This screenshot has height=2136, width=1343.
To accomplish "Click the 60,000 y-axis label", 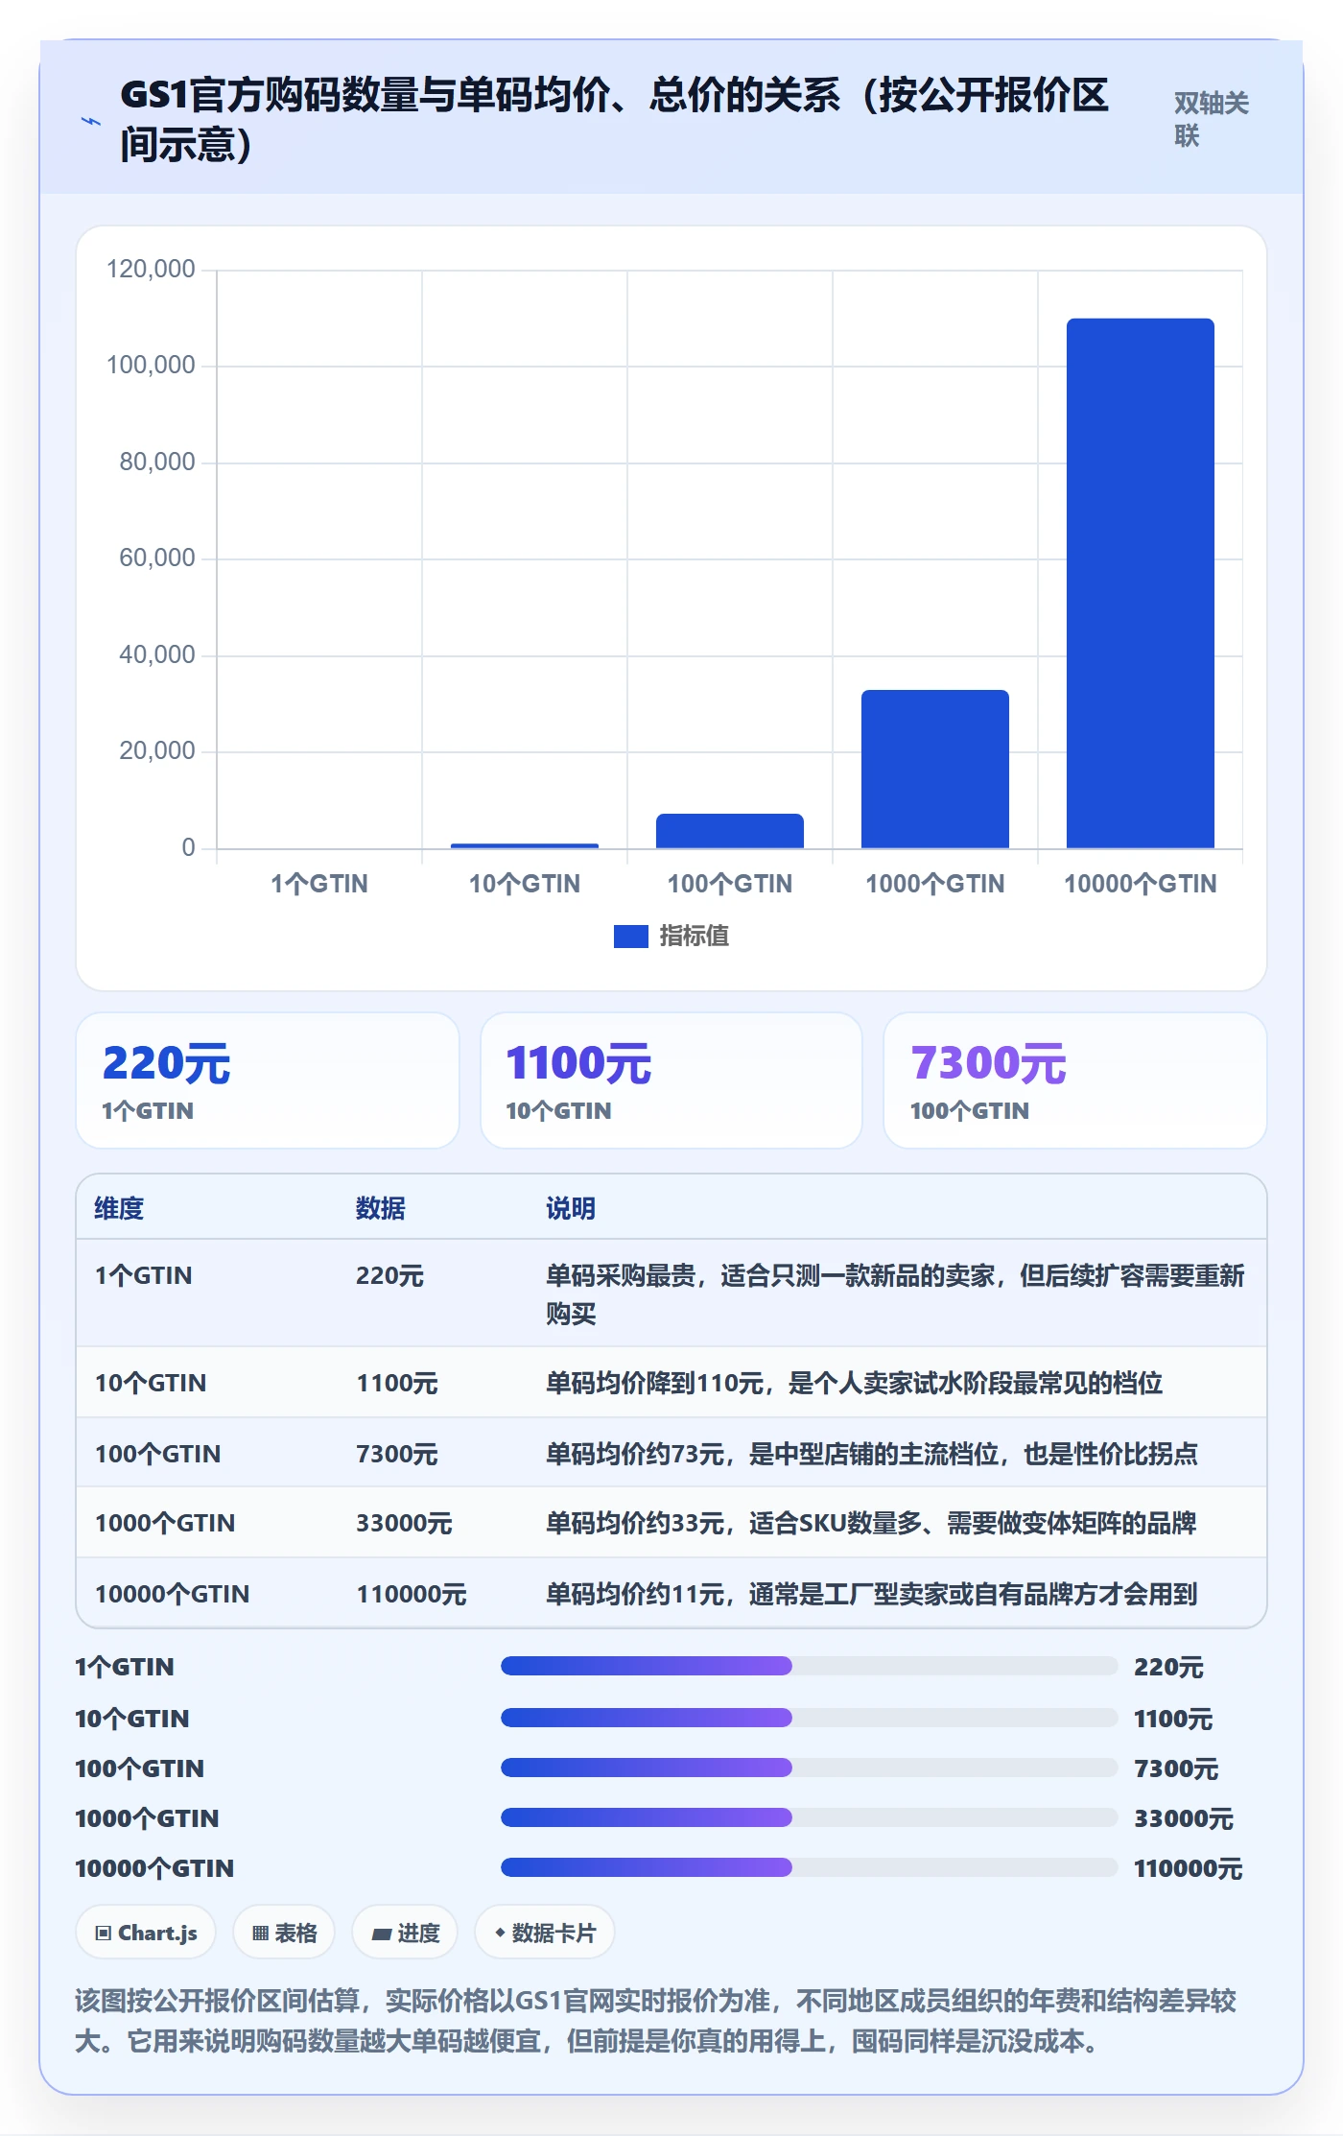I will coord(157,558).
